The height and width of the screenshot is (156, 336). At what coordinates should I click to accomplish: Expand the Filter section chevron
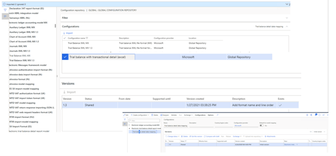pyautogui.click(x=287, y=18)
